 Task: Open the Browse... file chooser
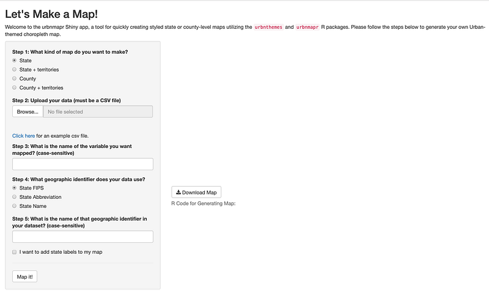pyautogui.click(x=28, y=111)
